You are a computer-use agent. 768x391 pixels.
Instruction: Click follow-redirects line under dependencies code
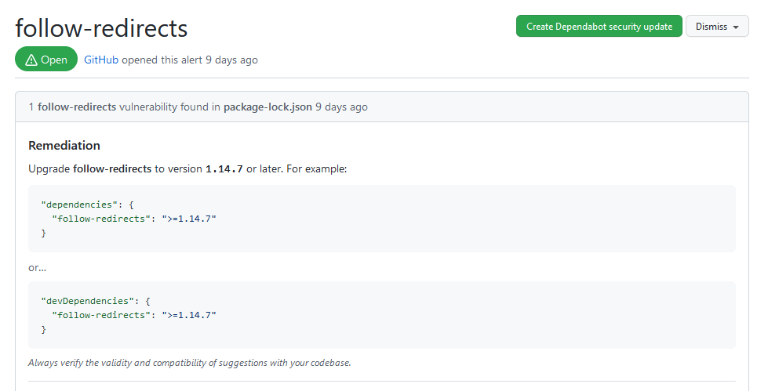pyautogui.click(x=133, y=219)
